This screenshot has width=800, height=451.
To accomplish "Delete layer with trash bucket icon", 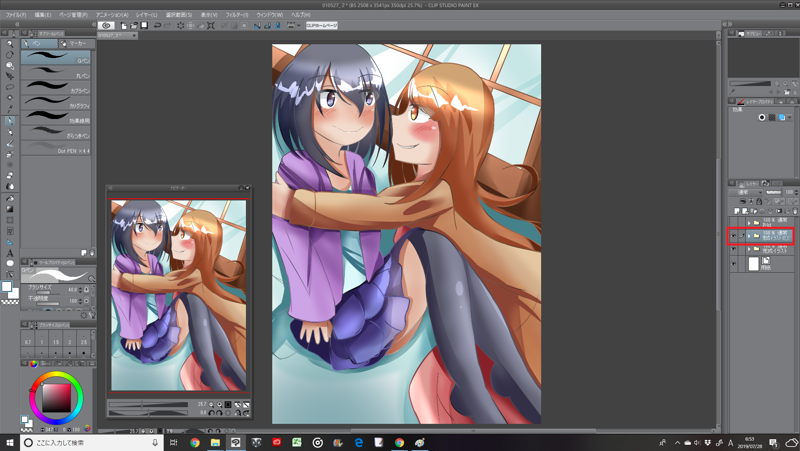I will [x=795, y=211].
